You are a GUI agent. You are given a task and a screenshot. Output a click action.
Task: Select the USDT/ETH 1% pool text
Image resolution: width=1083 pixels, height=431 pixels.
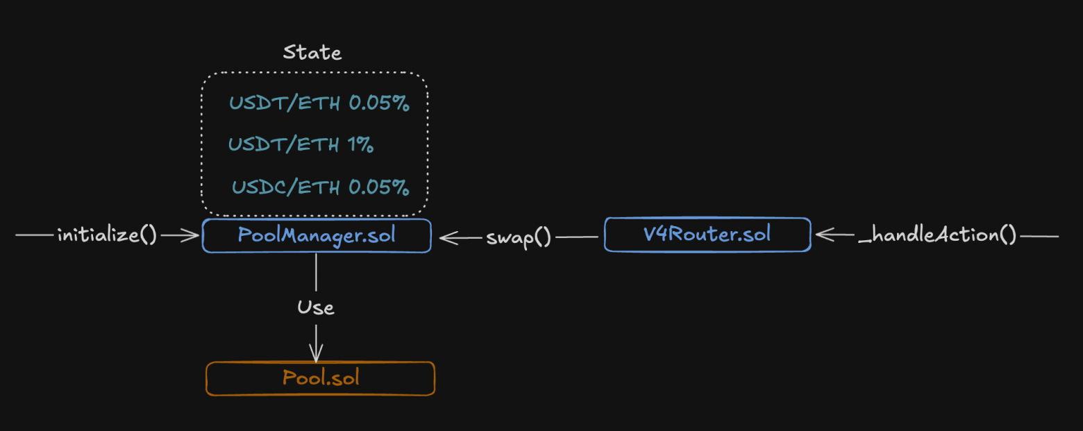click(301, 145)
